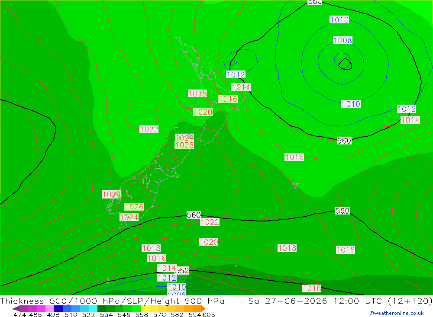Open the weatheronline.co.uk copyright link
Screen dimensions: 433x317
pyautogui.click(x=397, y=313)
